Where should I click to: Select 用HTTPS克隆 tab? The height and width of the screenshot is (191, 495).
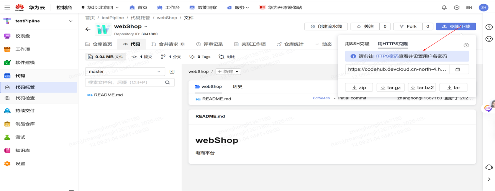(393, 44)
